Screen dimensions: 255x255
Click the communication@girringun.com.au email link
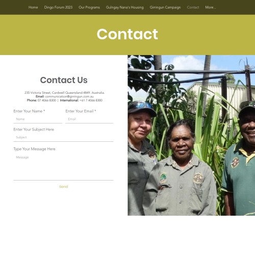pyautogui.click(x=69, y=96)
